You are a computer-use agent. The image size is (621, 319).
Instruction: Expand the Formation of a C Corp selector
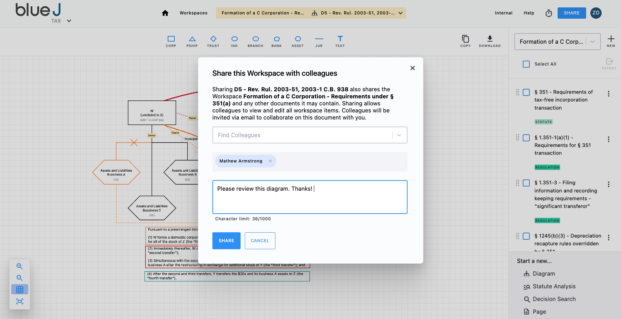pyautogui.click(x=592, y=41)
